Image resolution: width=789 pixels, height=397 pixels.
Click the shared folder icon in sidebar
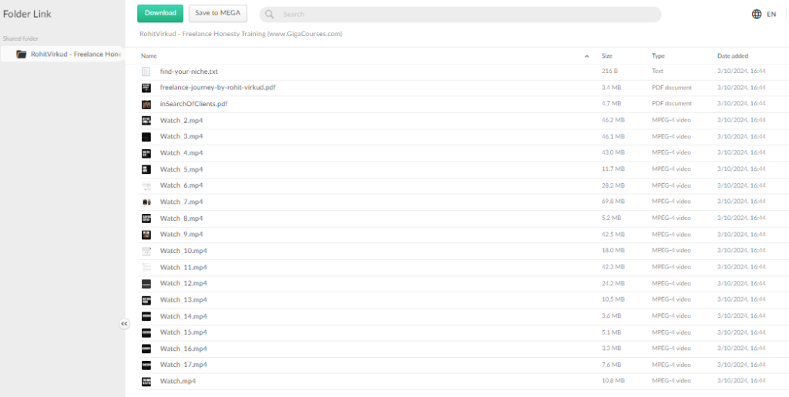(21, 54)
